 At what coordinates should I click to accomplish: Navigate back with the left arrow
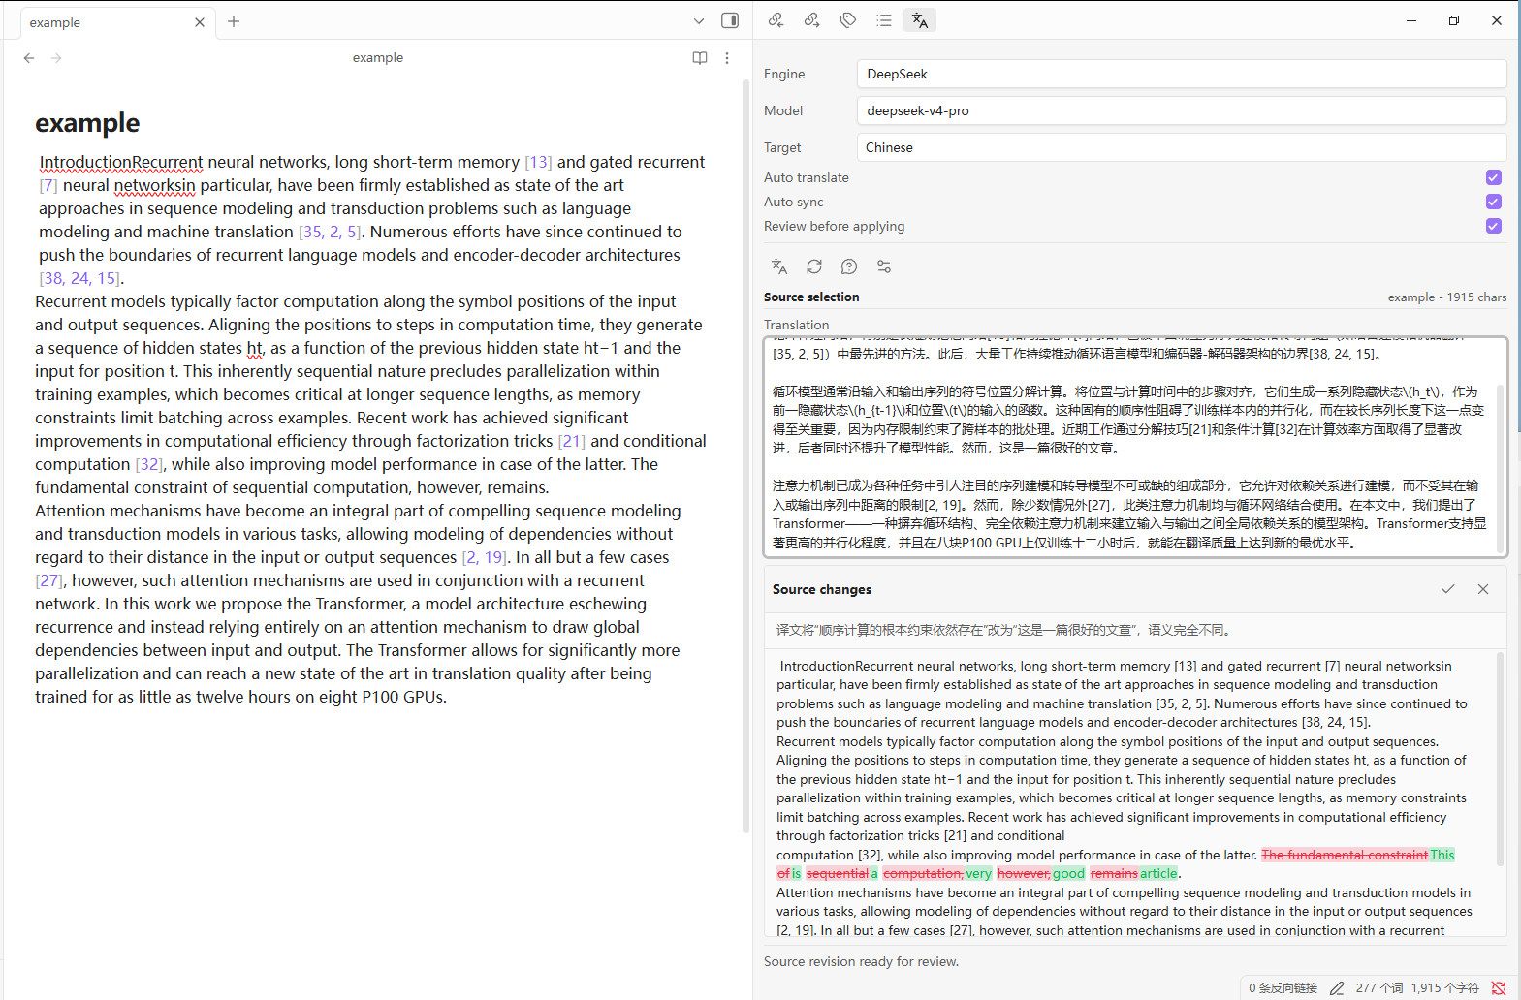[29, 58]
